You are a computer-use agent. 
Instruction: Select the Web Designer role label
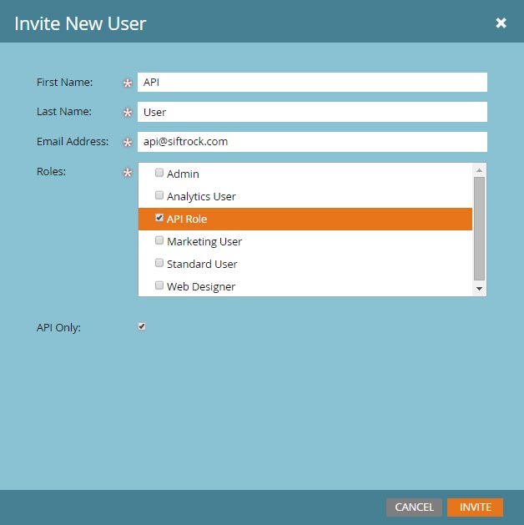pyautogui.click(x=201, y=287)
